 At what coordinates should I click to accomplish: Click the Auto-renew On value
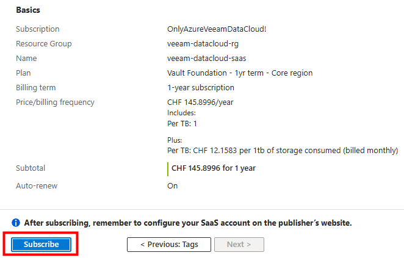(172, 186)
